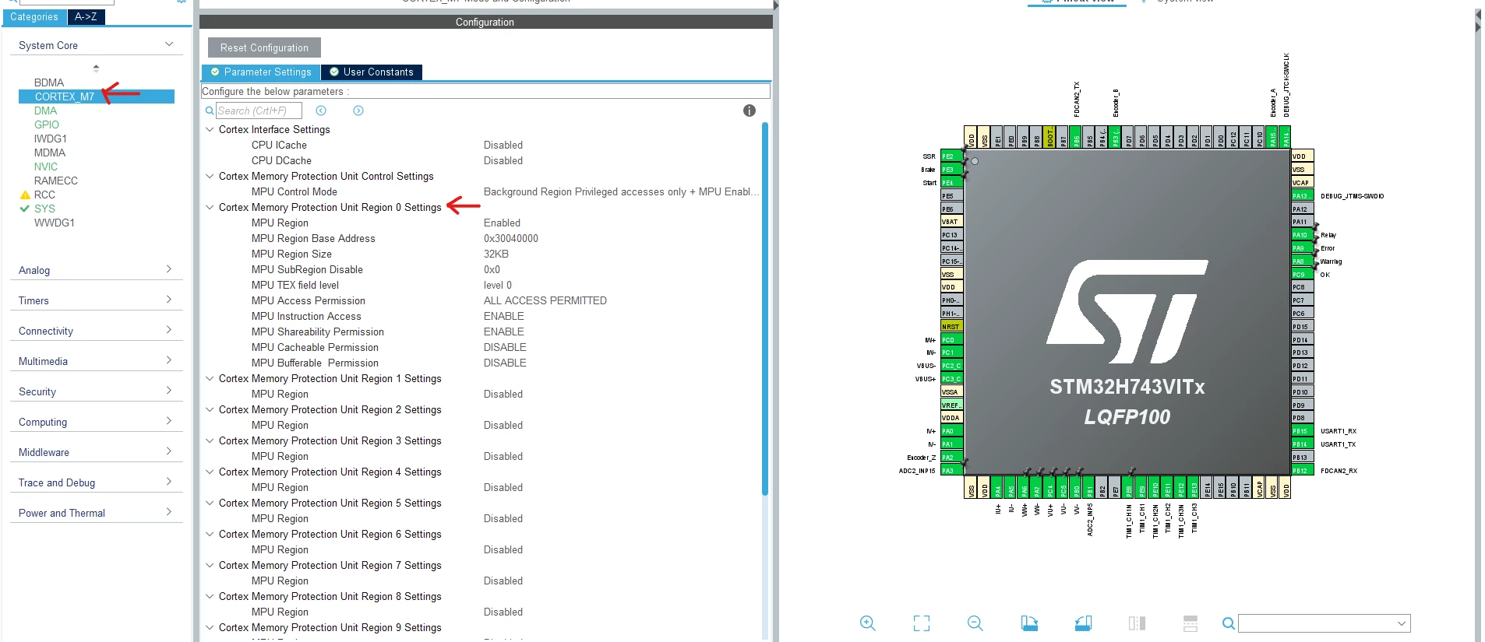This screenshot has width=1485, height=642.
Task: Select pin PA0 labeled IV+
Action: (x=952, y=431)
